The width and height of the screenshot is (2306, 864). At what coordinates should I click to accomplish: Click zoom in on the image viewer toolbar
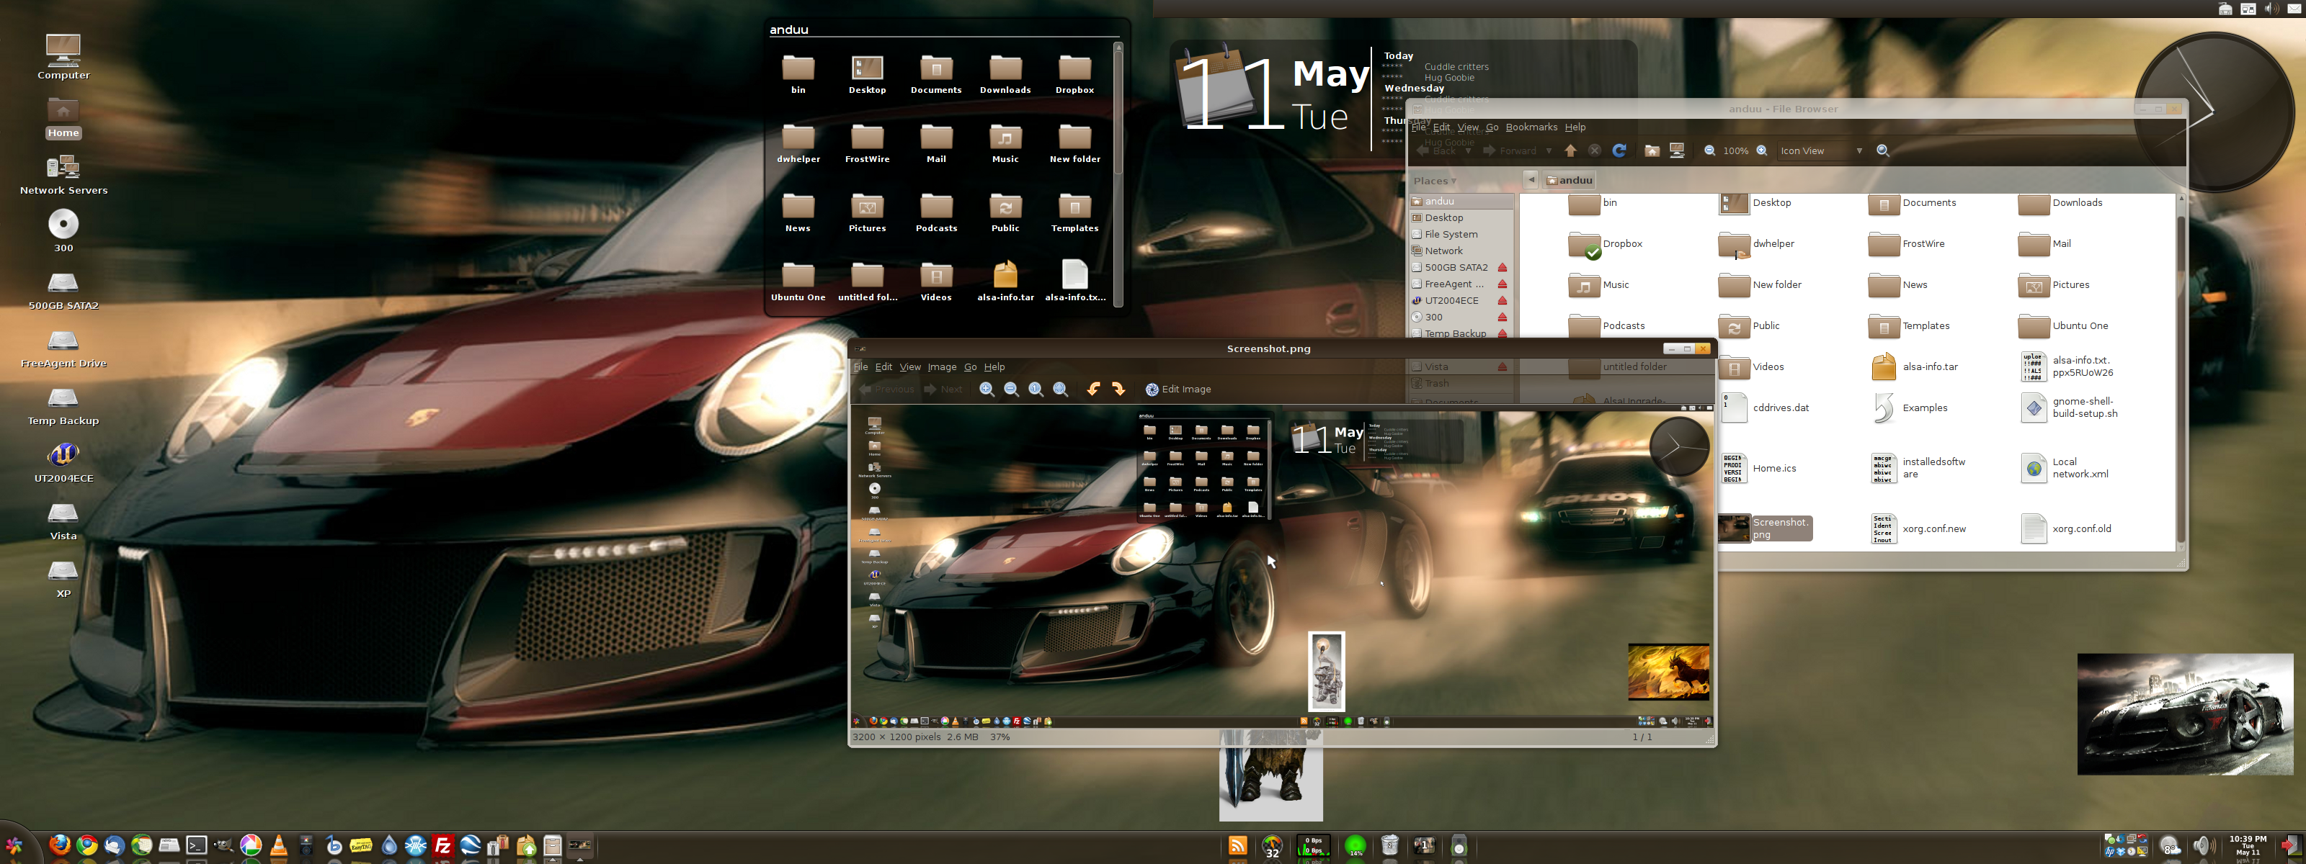[x=987, y=389]
